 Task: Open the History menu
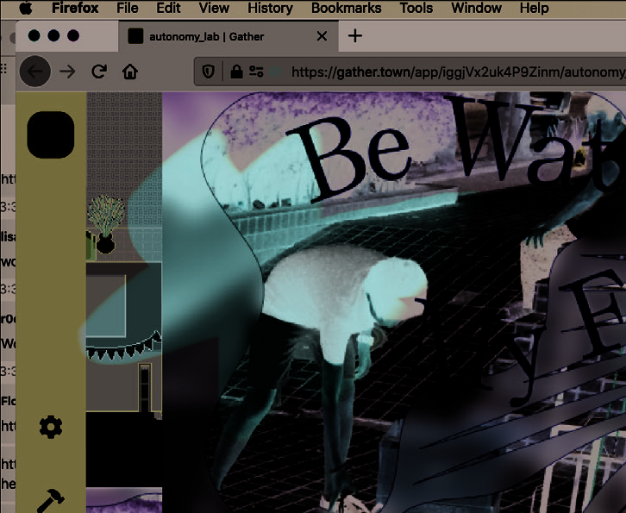(270, 9)
